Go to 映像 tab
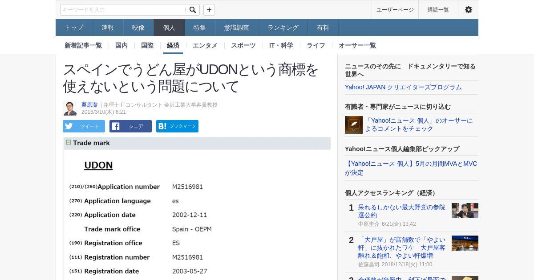This screenshot has width=534, height=280. point(138,28)
